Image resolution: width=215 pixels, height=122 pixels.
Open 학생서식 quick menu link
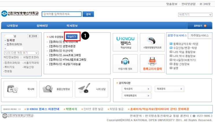71,109
